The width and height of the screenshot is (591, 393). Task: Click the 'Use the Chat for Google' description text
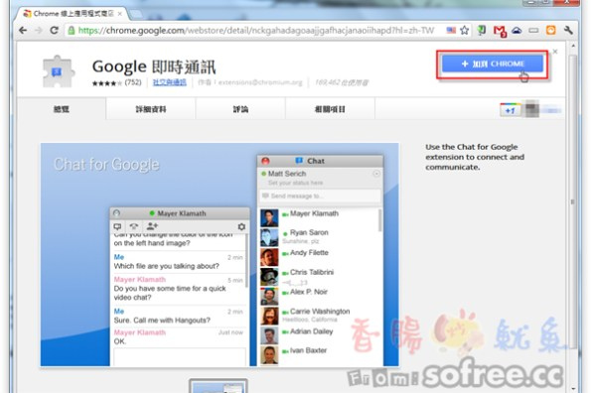[475, 157]
